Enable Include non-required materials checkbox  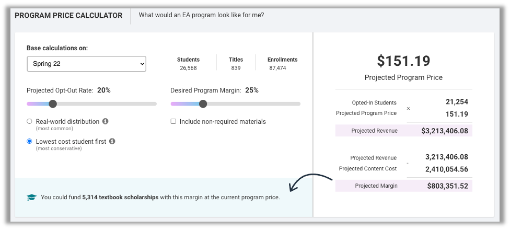tap(173, 121)
